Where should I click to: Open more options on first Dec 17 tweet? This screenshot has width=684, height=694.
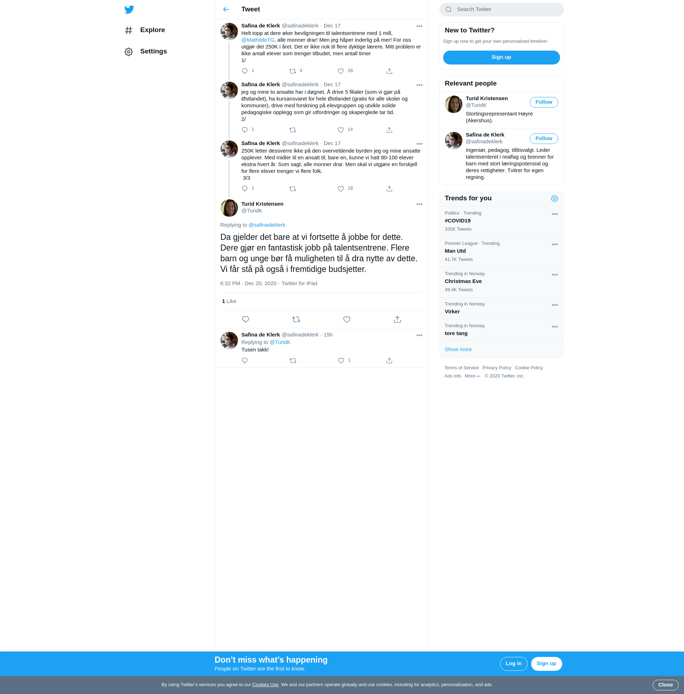point(419,26)
